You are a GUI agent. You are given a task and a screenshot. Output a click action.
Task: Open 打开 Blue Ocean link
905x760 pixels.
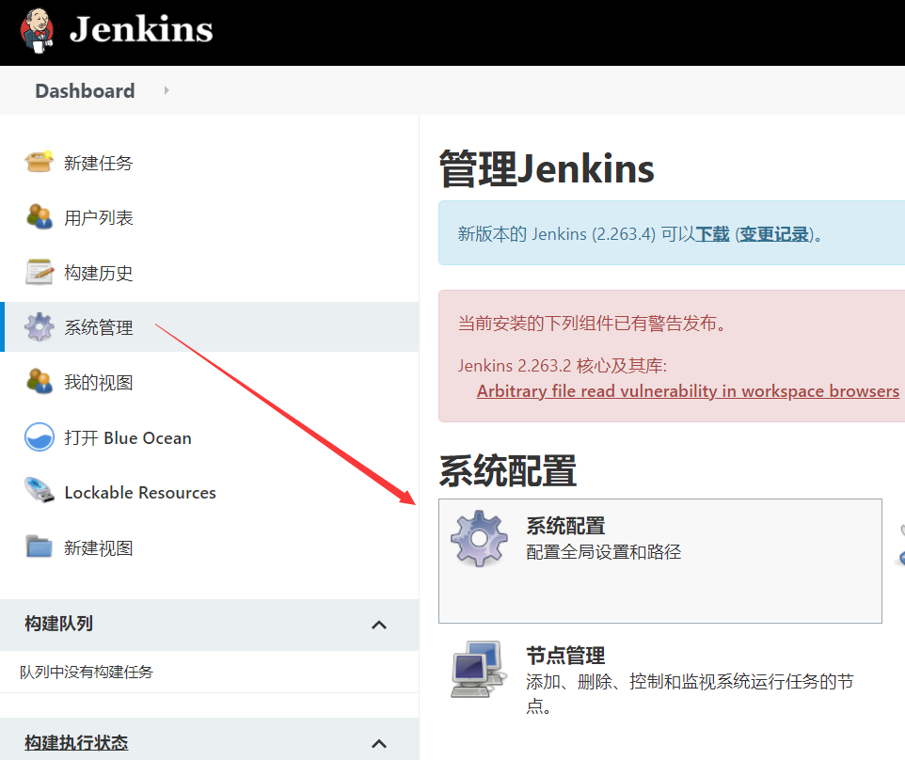pyautogui.click(x=128, y=438)
